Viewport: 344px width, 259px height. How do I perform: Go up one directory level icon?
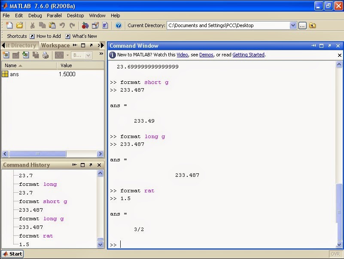pos(313,25)
